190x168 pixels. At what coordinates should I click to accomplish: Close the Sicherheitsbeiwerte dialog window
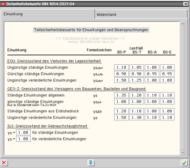pyautogui.click(x=185, y=4)
